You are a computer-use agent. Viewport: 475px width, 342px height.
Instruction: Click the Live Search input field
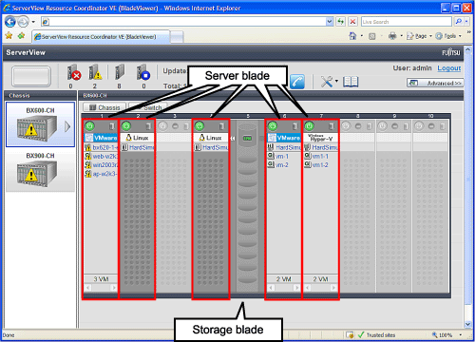(x=406, y=22)
